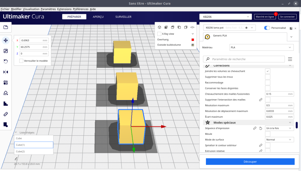Check Spiraliser le contour extérieur
The height and width of the screenshot is (171, 301).
[x=268, y=145]
